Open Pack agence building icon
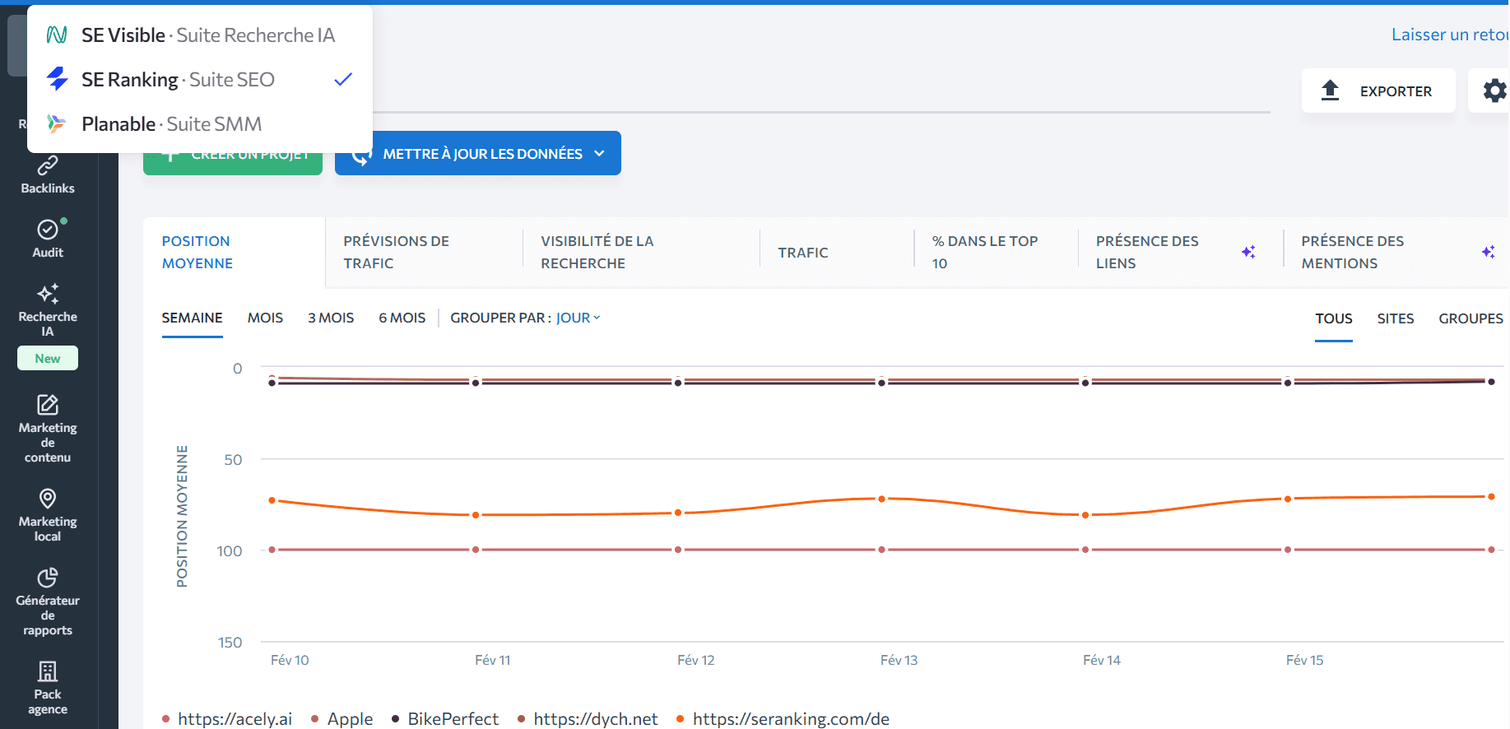1510x729 pixels. (48, 671)
